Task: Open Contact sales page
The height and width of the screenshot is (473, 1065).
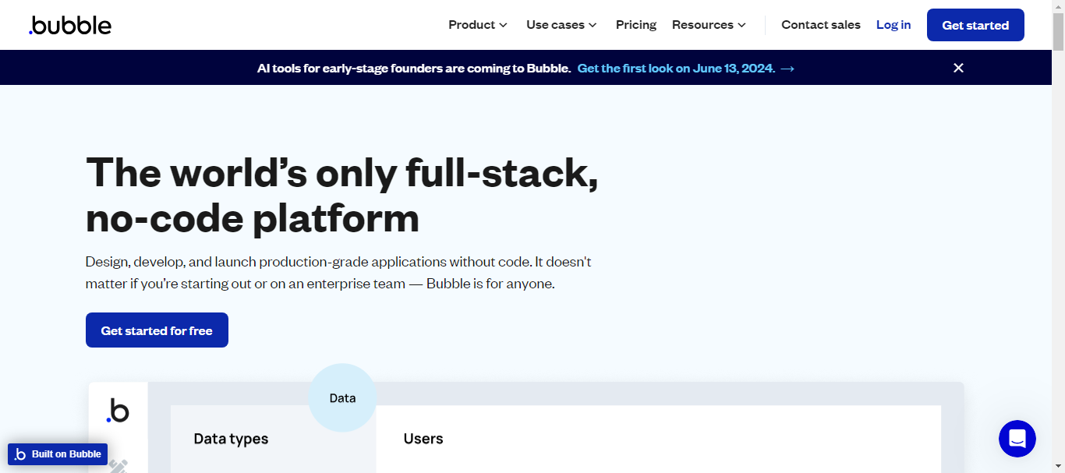Action: tap(821, 25)
